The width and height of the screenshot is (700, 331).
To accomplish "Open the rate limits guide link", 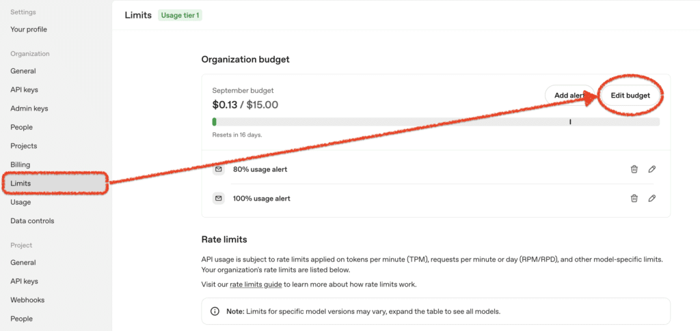I will pyautogui.click(x=256, y=284).
